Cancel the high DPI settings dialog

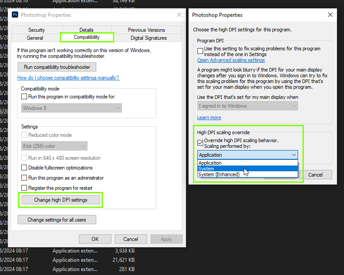click(x=316, y=175)
